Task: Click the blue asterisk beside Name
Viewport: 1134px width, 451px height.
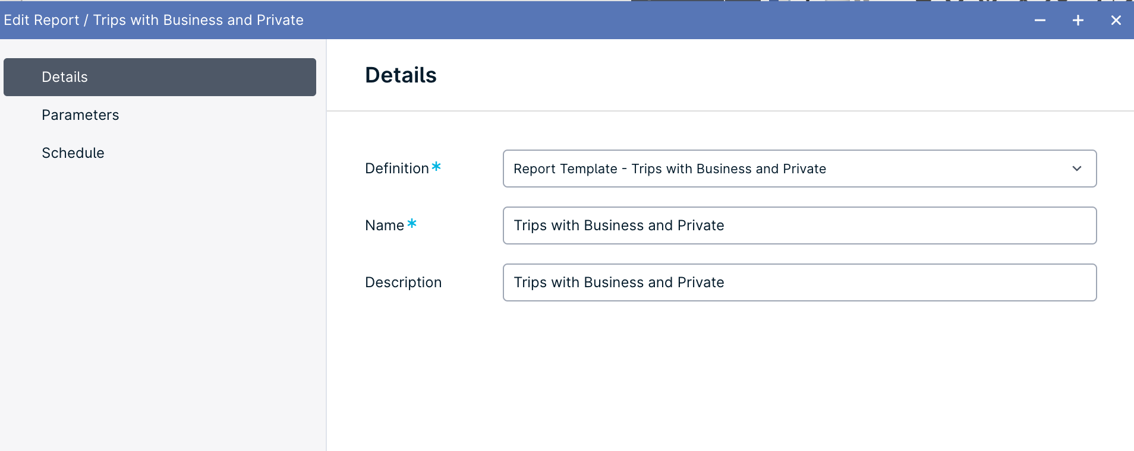Action: tap(412, 224)
